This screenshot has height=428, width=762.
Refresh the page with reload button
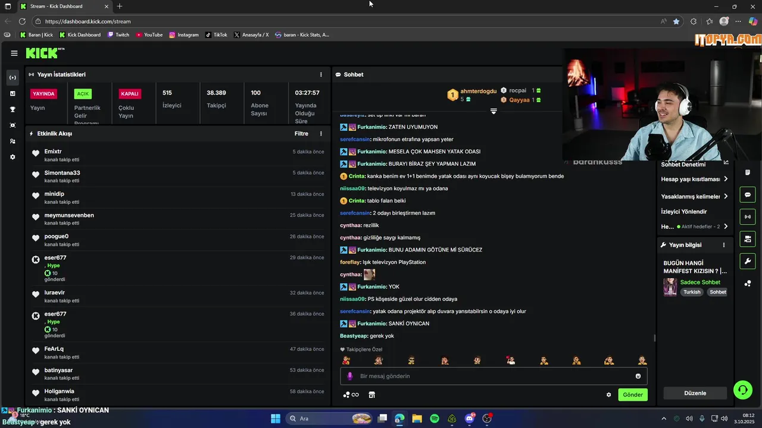pyautogui.click(x=22, y=21)
